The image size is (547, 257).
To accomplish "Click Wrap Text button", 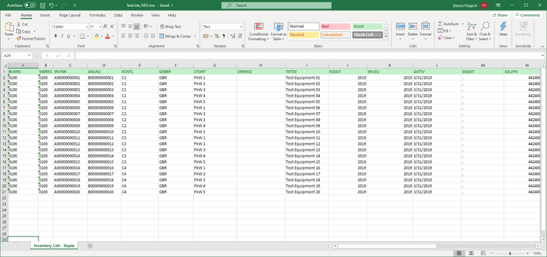I will tap(171, 27).
